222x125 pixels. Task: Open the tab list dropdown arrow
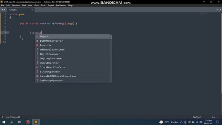pos(221,10)
